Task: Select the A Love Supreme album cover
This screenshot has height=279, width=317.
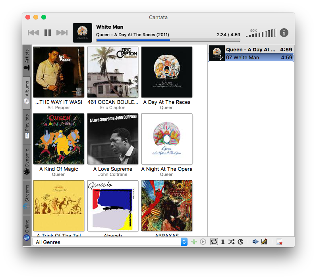Action: [x=113, y=139]
